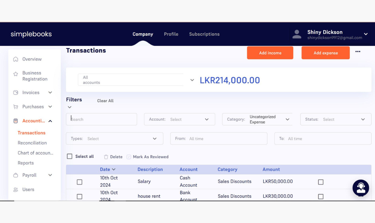
Task: Focus the Search input field
Action: 101,119
